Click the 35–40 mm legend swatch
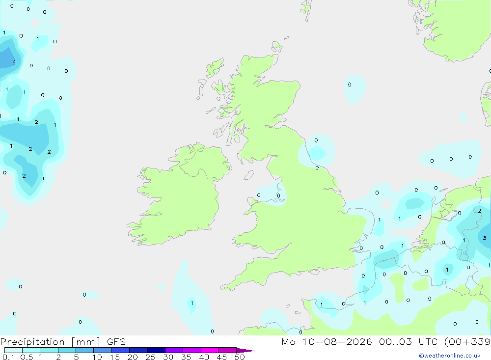Screen dimensions: 491x360 tap(192, 350)
